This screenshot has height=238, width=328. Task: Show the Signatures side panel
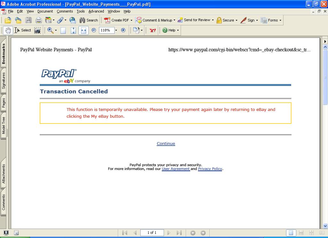click(x=4, y=81)
